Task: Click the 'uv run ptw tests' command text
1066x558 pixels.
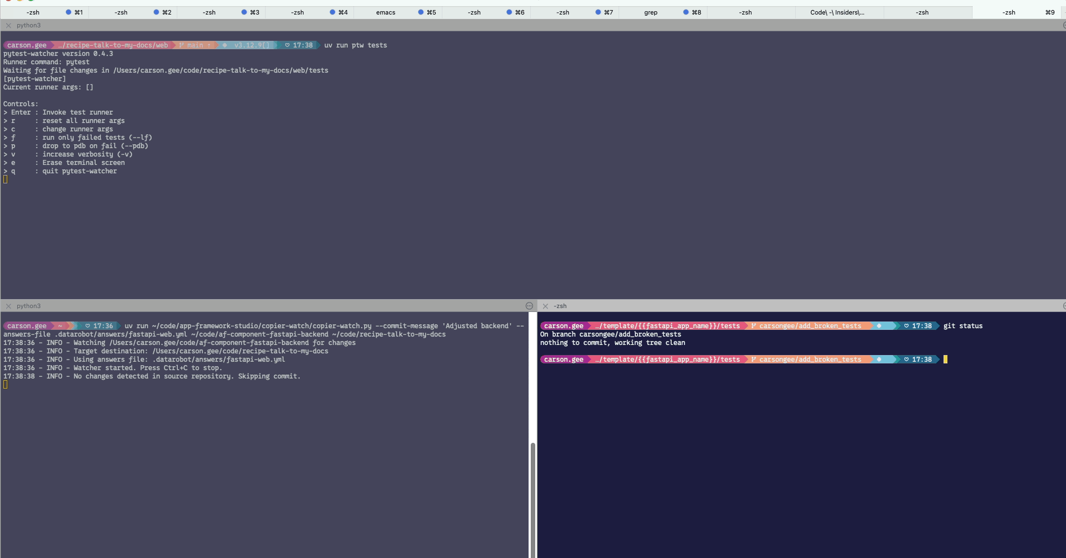Action: coord(356,45)
